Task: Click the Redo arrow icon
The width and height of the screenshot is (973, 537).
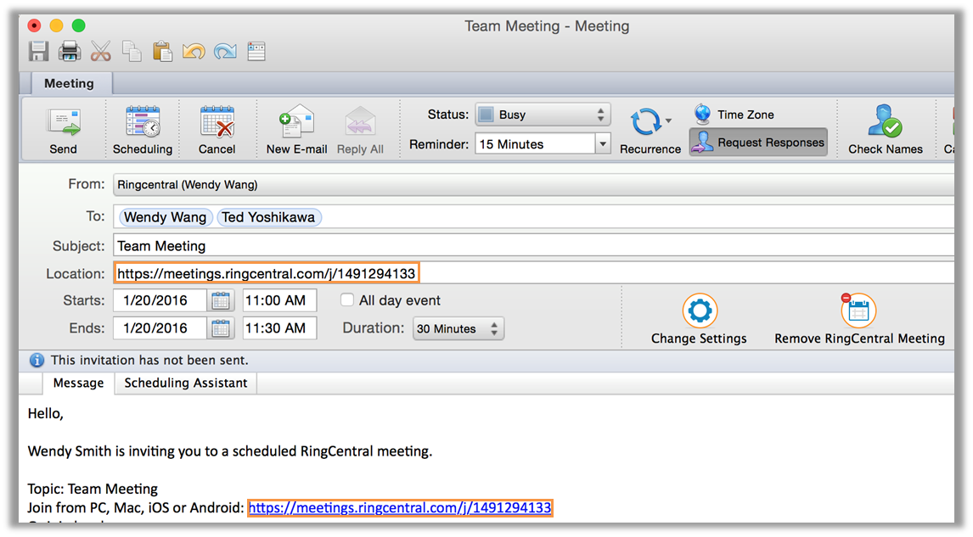Action: pyautogui.click(x=225, y=51)
